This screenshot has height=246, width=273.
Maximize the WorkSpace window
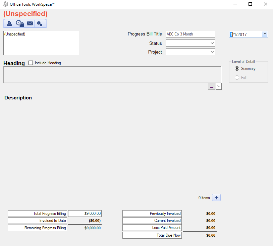click(x=250, y=4)
